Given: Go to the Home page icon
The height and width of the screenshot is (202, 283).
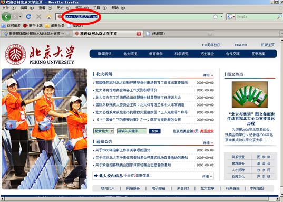Looking at the screenshot, I should [49, 17].
